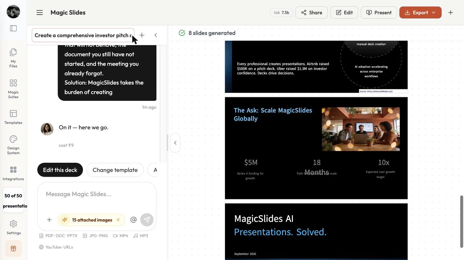Viewport: 464px width, 260px height.
Task: Open Design System palette
Action: [x=13, y=145]
